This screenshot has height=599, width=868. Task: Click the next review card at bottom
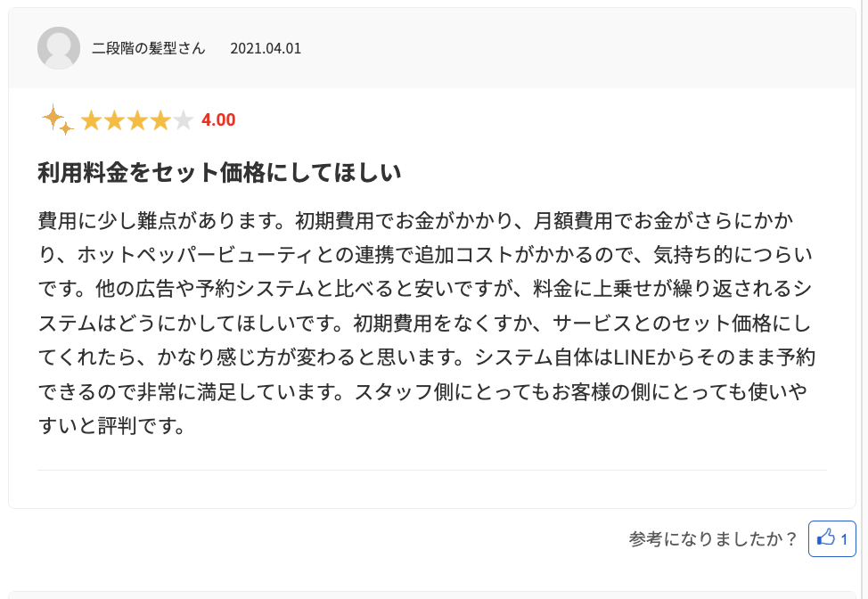click(432, 594)
